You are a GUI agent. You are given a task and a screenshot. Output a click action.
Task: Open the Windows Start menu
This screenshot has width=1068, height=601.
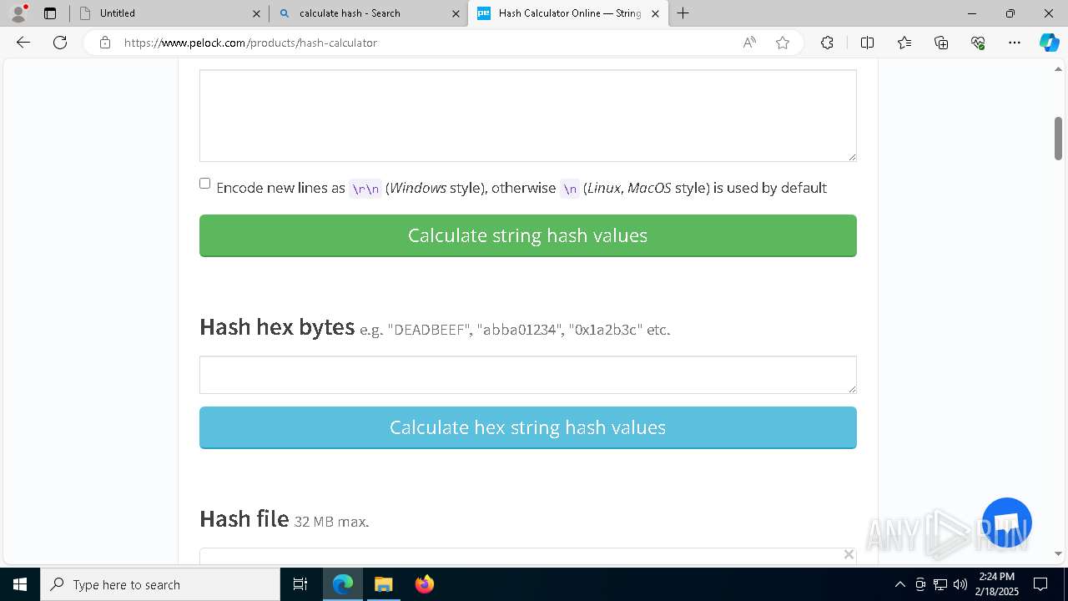coord(20,584)
